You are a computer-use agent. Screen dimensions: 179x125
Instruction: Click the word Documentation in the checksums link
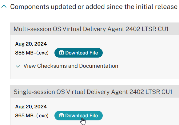pos(99,66)
